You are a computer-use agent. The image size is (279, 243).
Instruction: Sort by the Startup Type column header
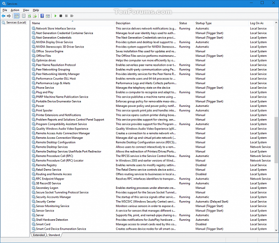[x=221, y=23]
